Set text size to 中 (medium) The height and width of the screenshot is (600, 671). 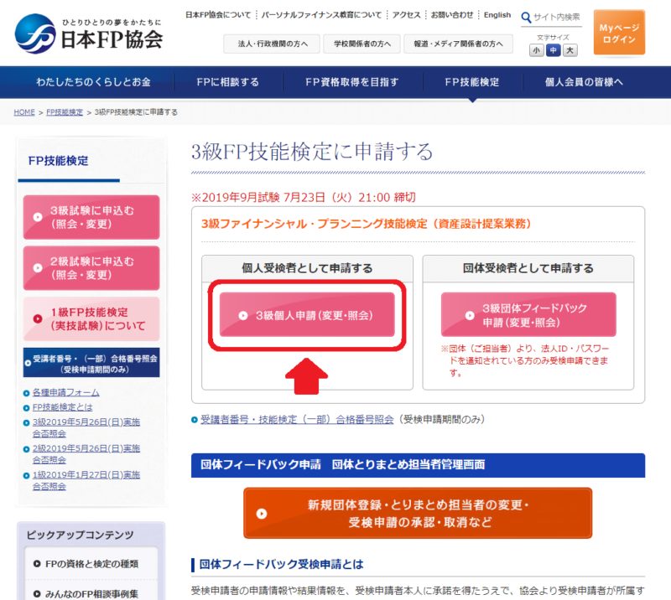pos(553,50)
